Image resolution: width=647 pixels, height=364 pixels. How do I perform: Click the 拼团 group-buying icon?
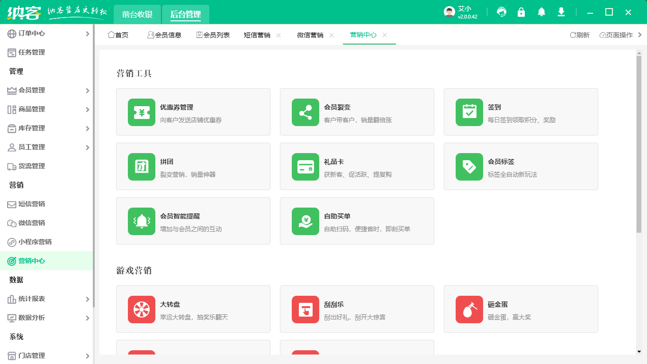click(141, 166)
